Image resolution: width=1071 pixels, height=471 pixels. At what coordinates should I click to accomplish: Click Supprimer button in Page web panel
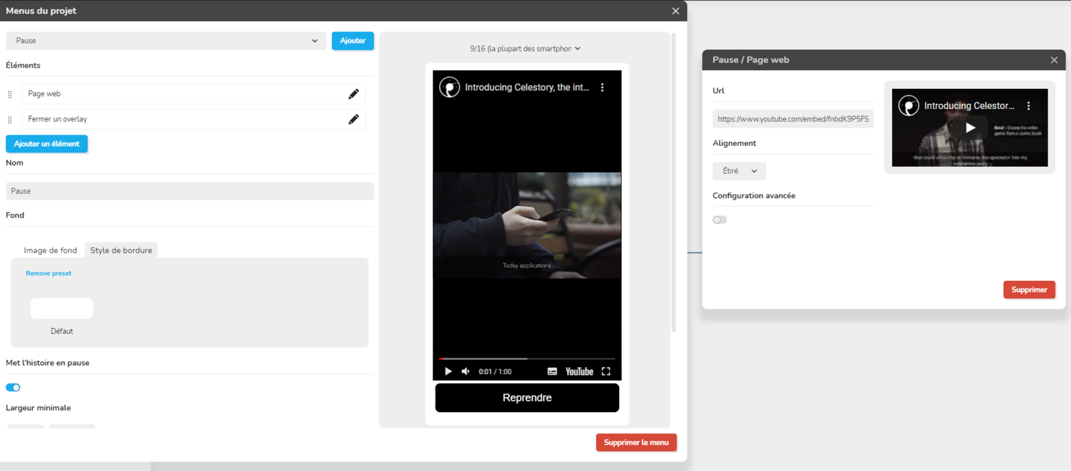(x=1029, y=290)
